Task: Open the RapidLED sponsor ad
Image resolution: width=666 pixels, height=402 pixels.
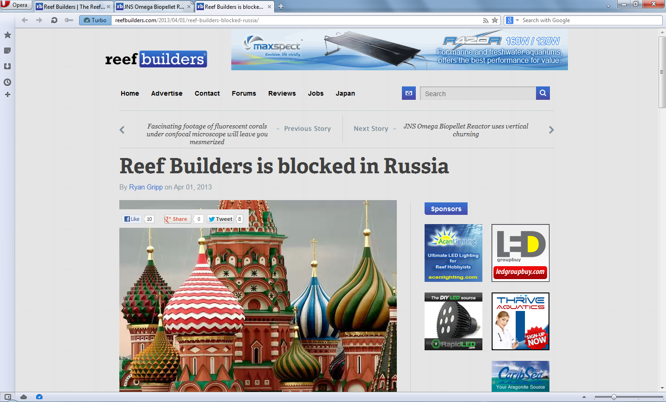Action: [453, 321]
